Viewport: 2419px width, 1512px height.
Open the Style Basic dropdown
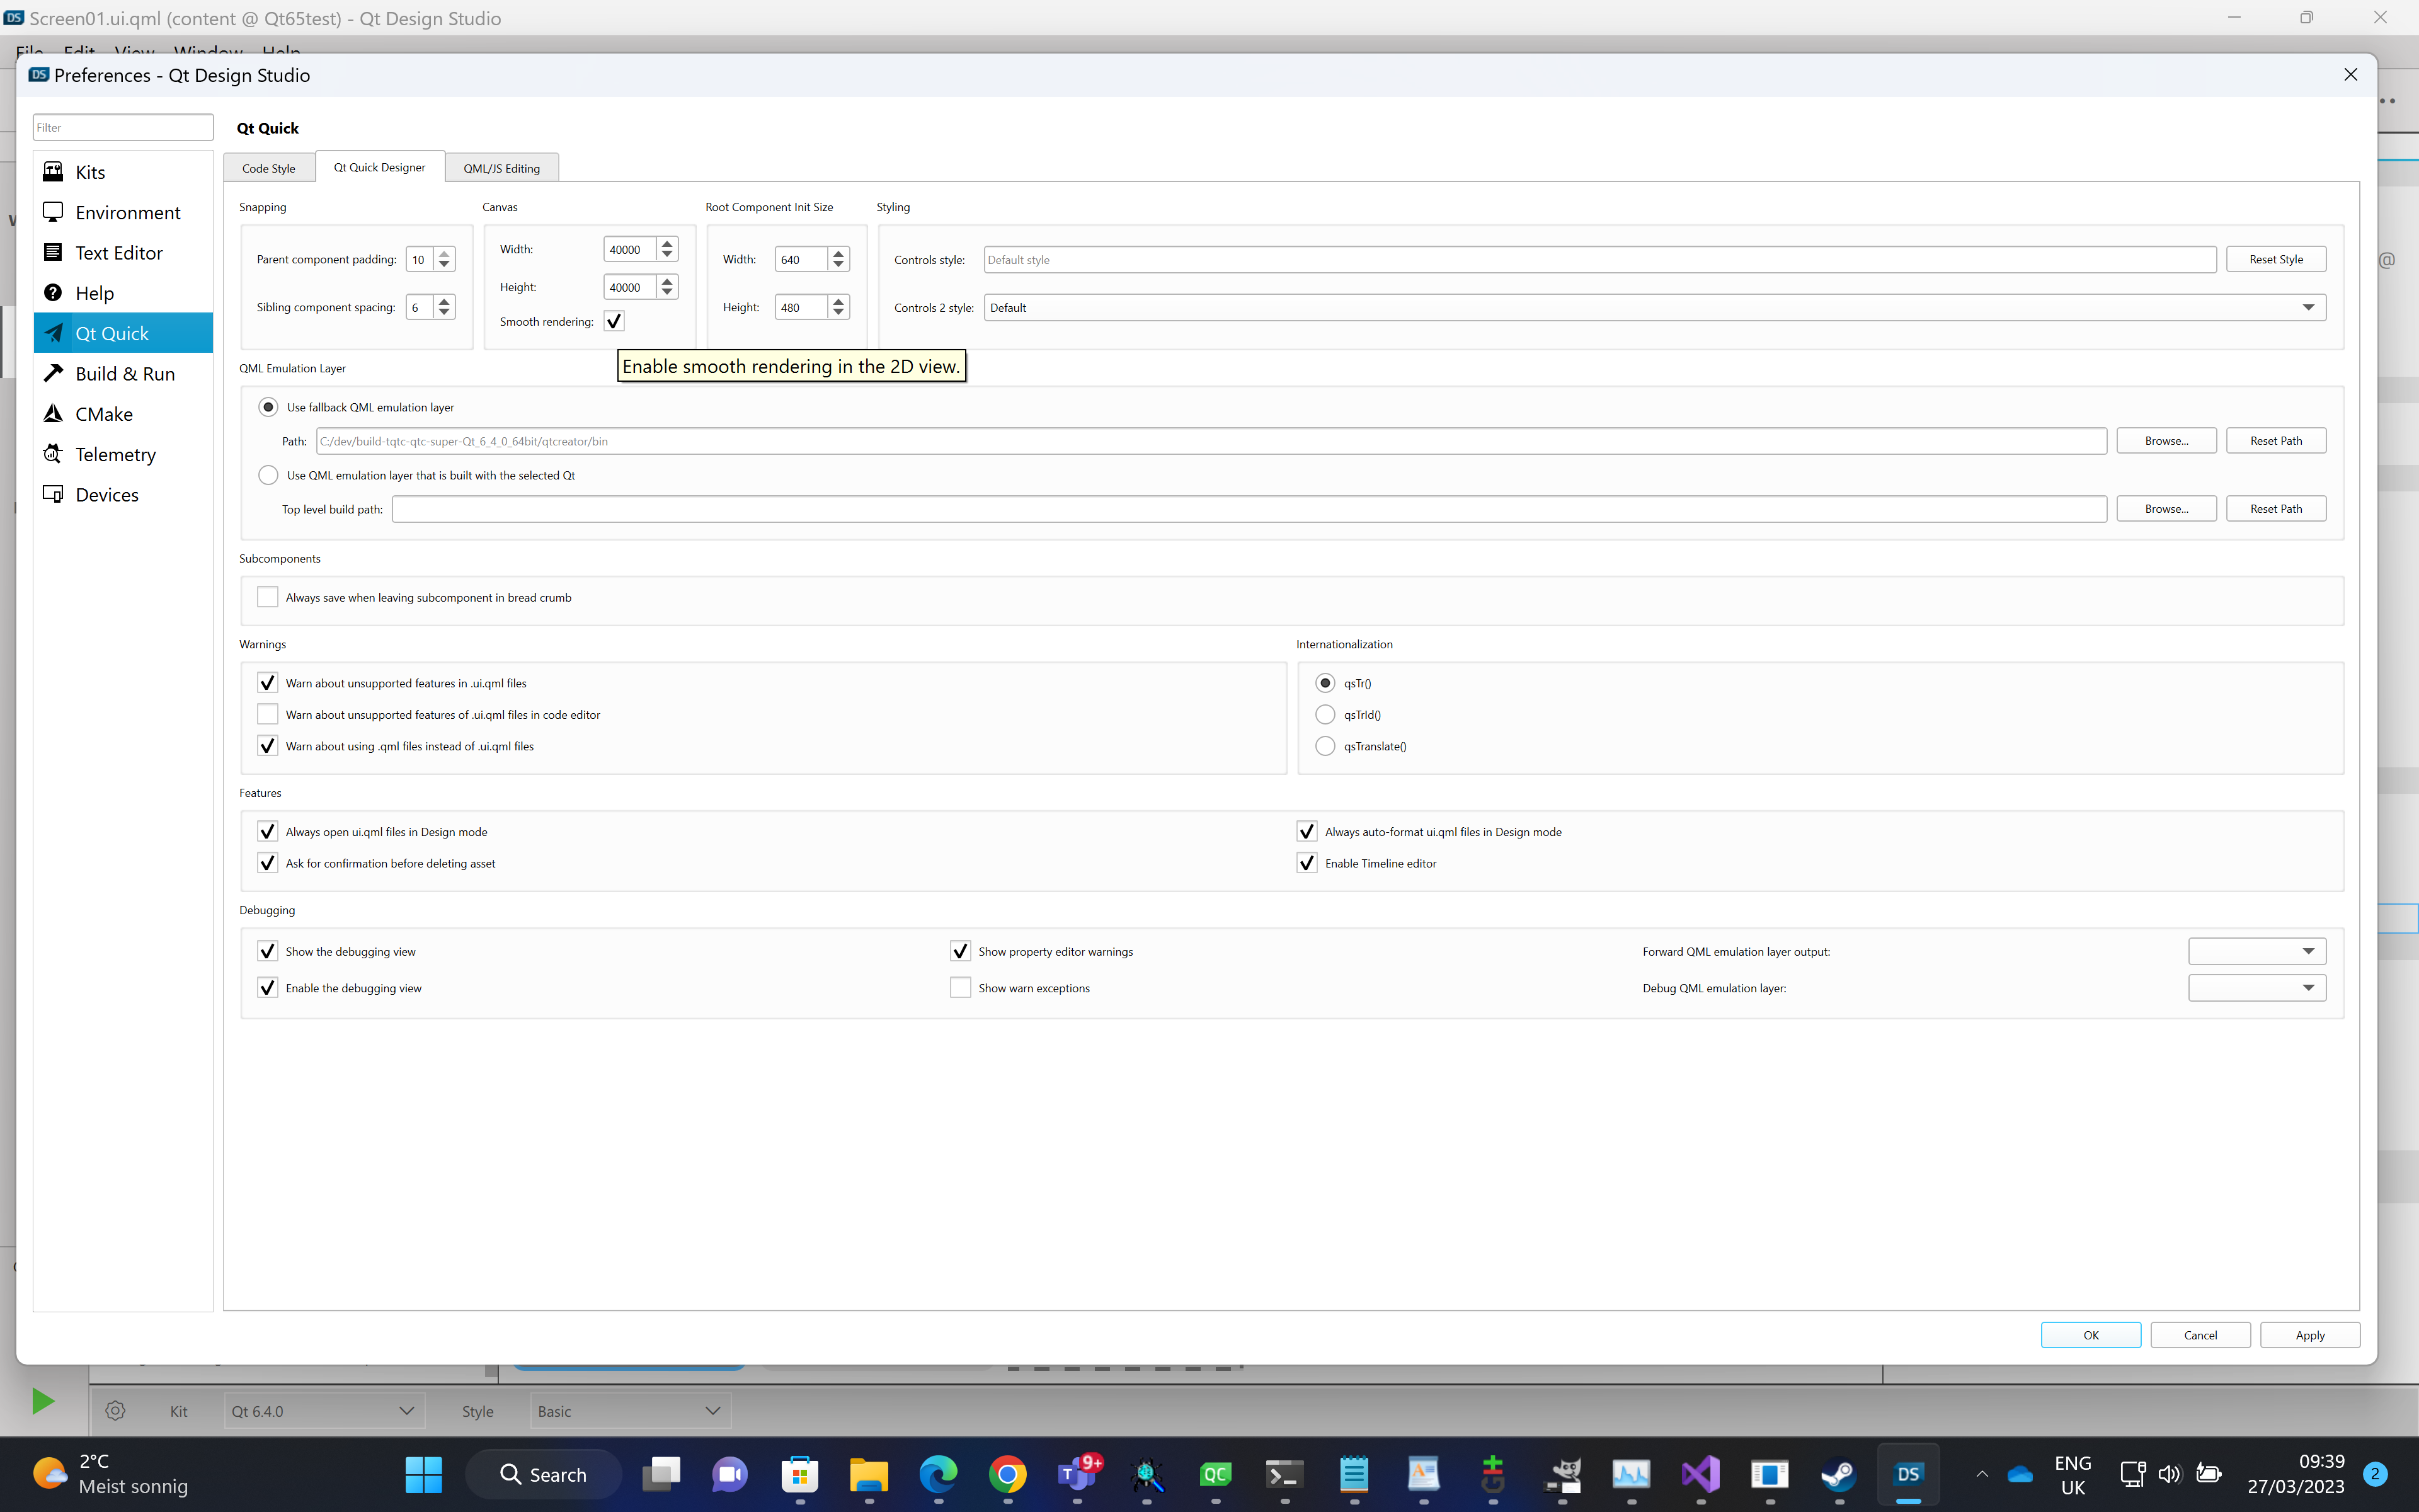pos(630,1411)
